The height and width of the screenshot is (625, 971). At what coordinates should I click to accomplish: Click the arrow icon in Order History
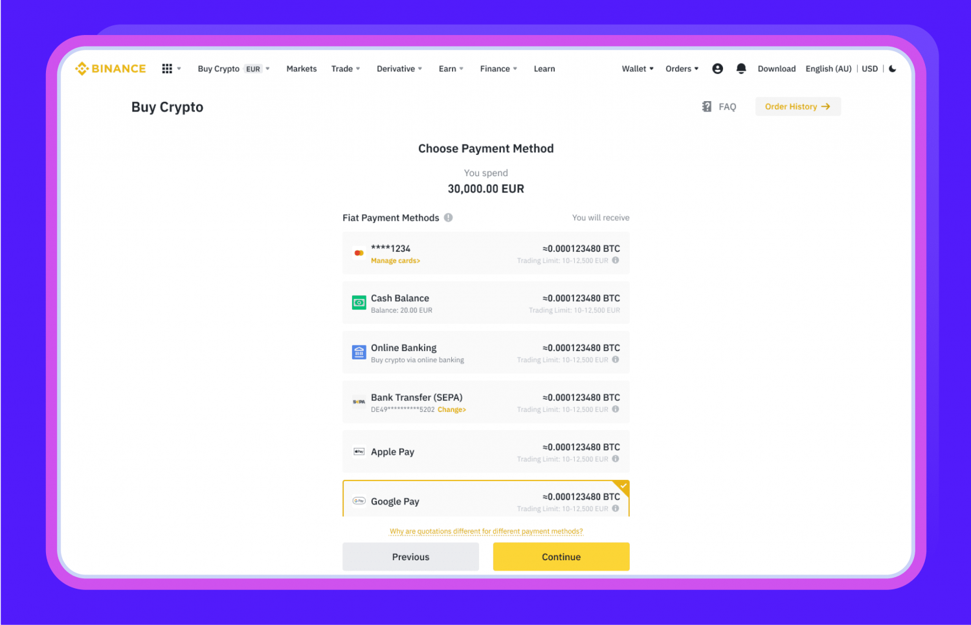(x=825, y=107)
